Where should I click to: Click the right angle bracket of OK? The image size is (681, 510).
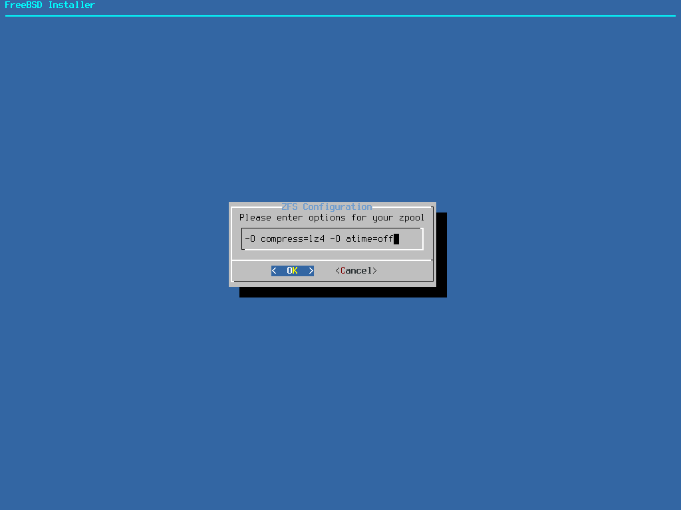point(311,271)
